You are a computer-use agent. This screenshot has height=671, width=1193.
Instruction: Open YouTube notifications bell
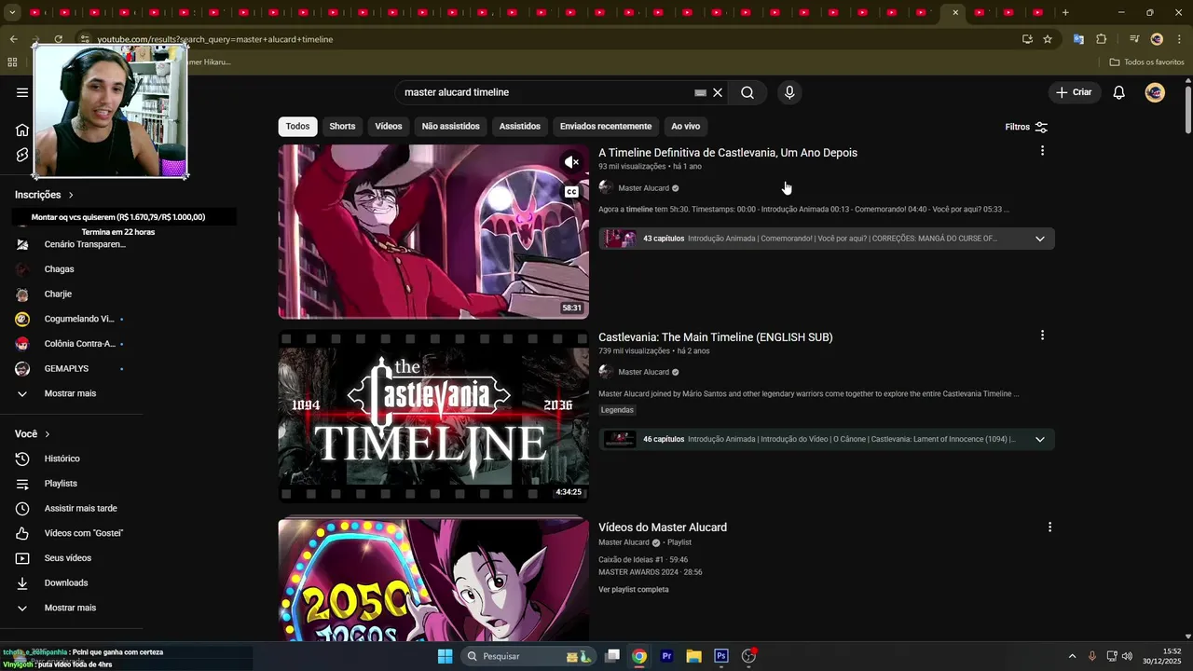(1119, 92)
